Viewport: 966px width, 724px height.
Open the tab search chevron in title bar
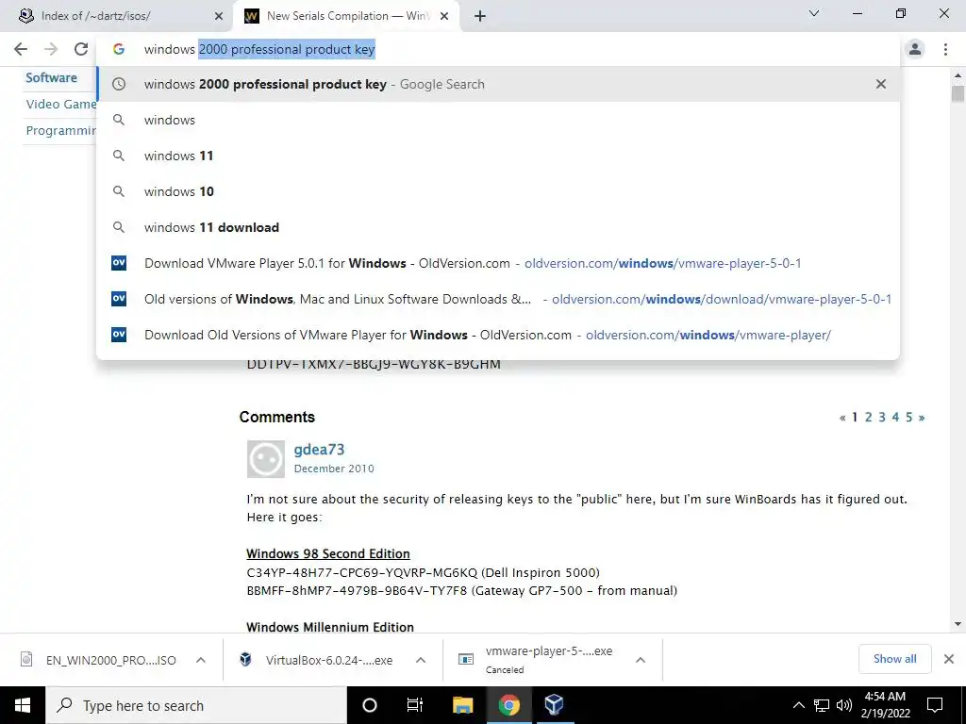[x=814, y=13]
